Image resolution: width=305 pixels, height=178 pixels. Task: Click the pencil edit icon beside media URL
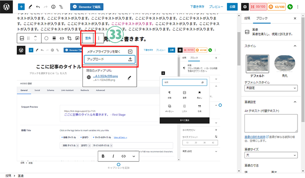(129, 78)
